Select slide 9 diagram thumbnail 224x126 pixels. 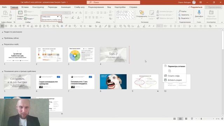coord(145,82)
